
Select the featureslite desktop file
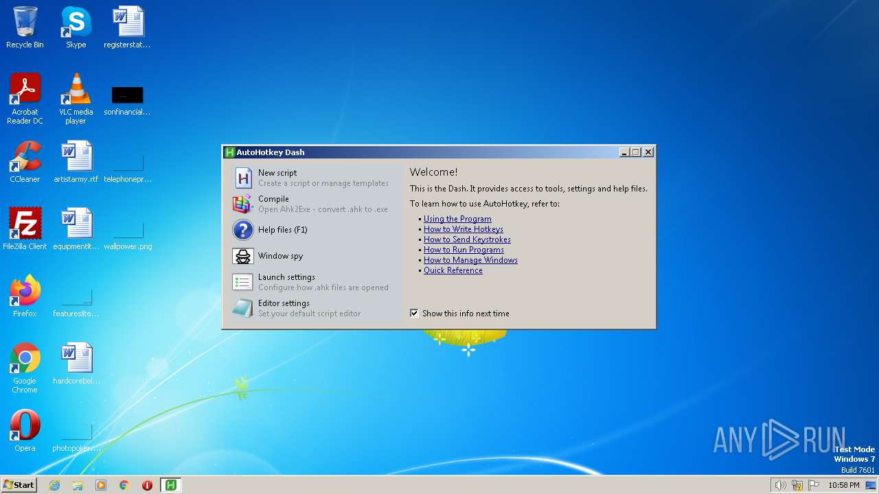tap(76, 303)
